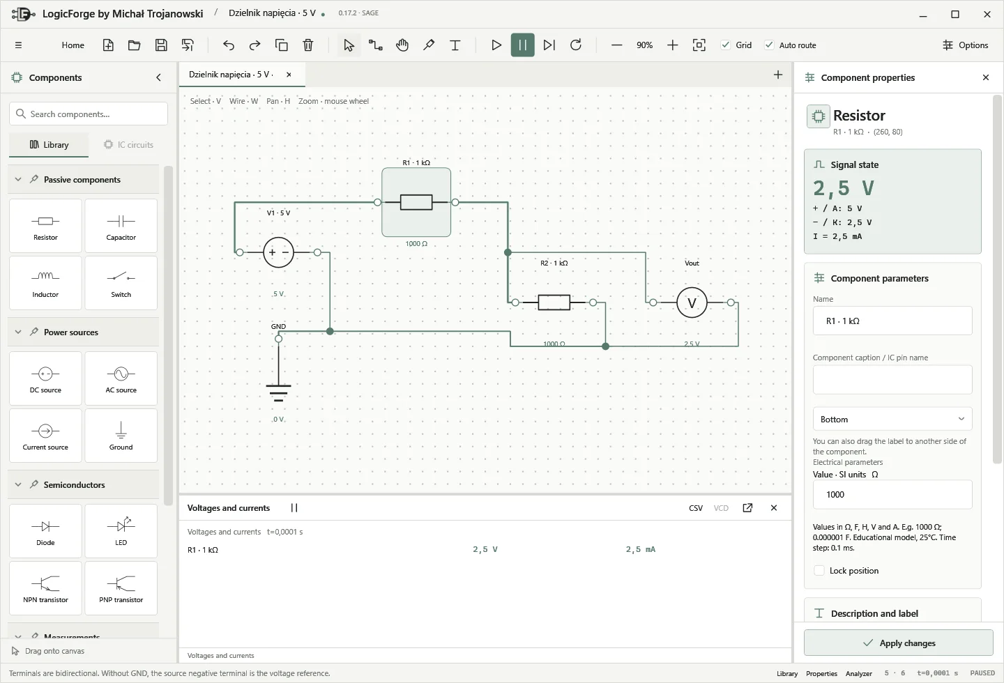Delete selection with trash icon
The image size is (1004, 683).
click(308, 45)
